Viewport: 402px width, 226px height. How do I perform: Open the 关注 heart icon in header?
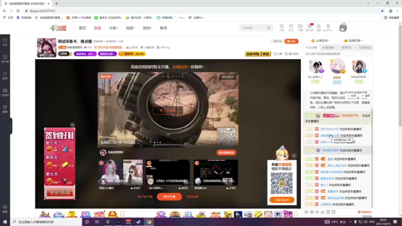(x=291, y=28)
